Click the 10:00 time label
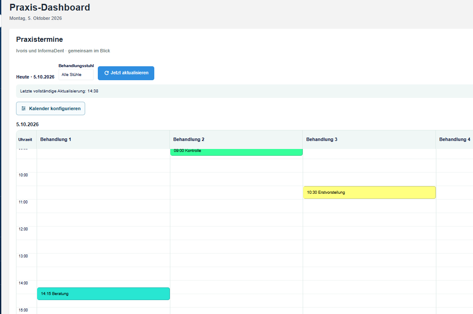Viewport: 473px width, 314px height. click(x=23, y=175)
